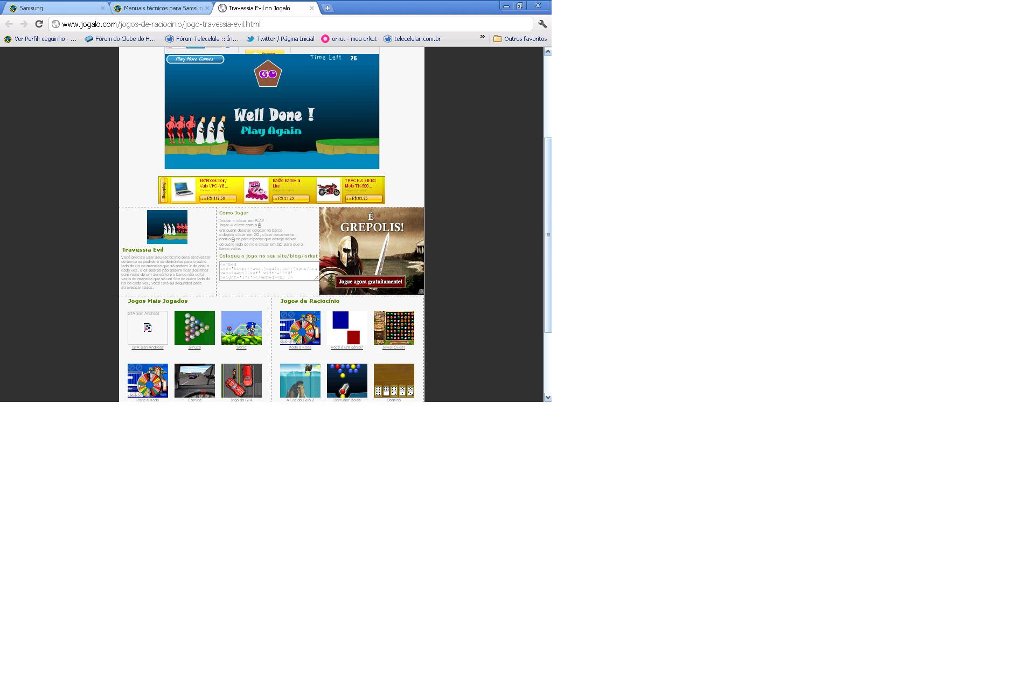The image size is (1010, 674).
Task: Click the address bar URL field
Action: [291, 24]
